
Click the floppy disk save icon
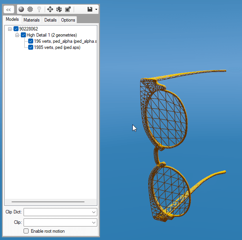[x=90, y=9]
